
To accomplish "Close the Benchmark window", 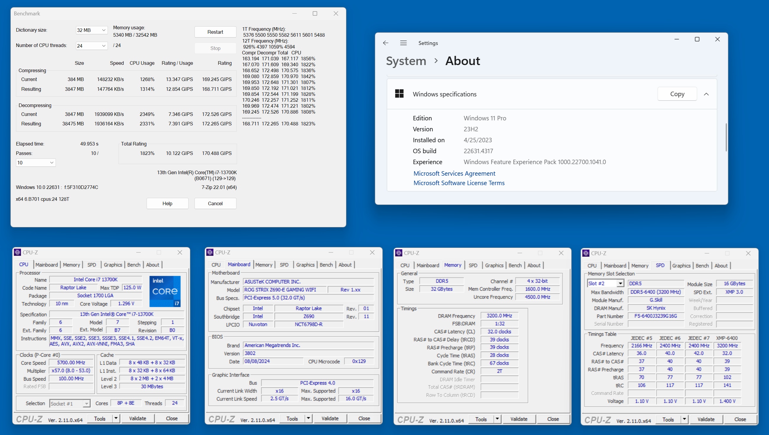I will tap(336, 13).
